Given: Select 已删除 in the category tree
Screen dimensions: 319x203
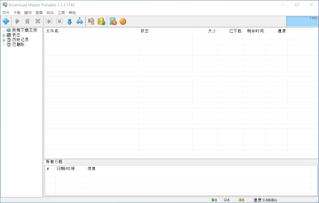Looking at the screenshot, I should pos(18,45).
